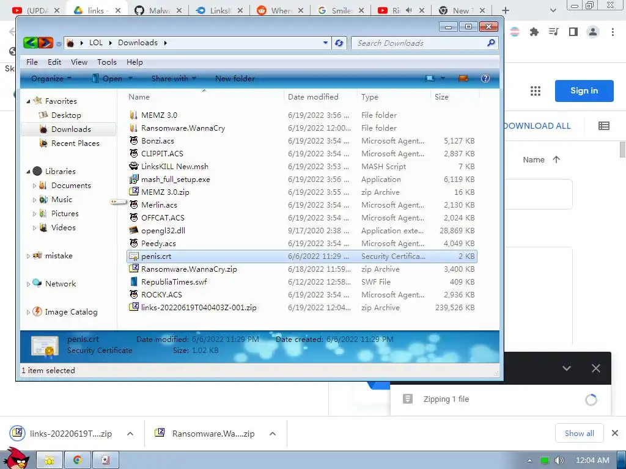Image resolution: width=626 pixels, height=469 pixels.
Task: Click the search magnifier icon
Action: click(x=491, y=43)
